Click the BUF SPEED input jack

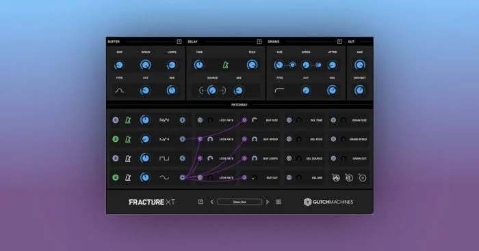(x=244, y=139)
